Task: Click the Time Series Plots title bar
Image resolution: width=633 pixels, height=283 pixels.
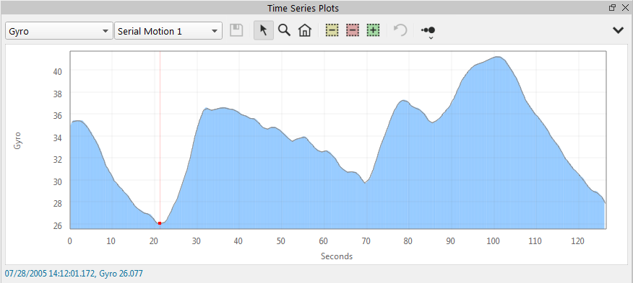Action: click(303, 8)
